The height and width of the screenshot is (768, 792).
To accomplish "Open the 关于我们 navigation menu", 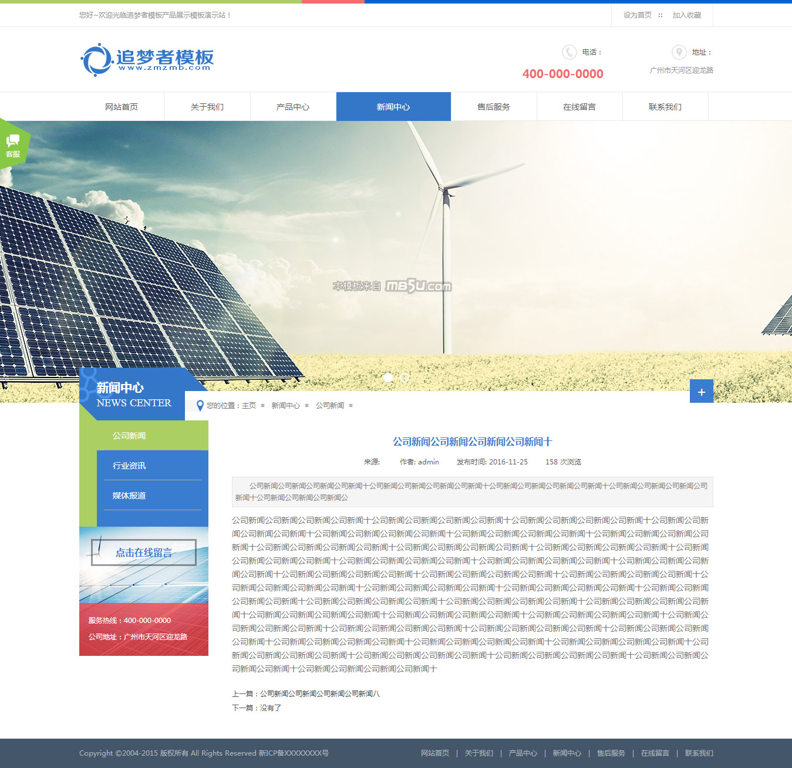I will [x=207, y=107].
